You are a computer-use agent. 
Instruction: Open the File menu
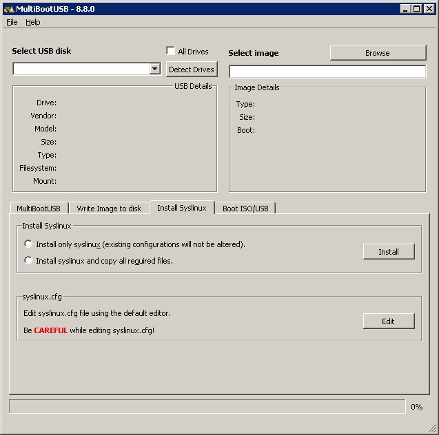[x=12, y=22]
